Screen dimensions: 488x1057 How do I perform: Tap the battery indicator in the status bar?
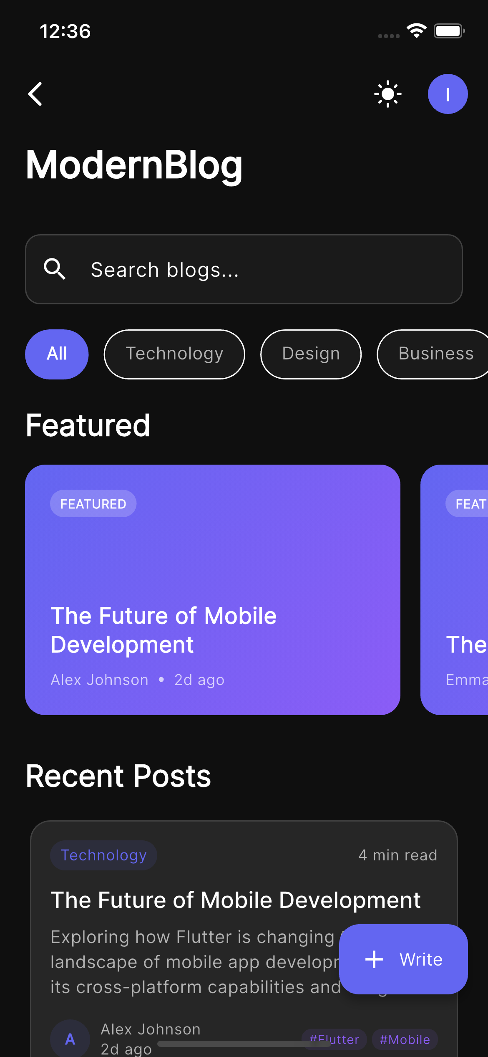449,30
